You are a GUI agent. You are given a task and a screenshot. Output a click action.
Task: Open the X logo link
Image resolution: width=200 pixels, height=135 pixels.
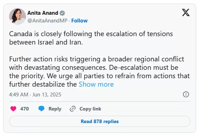pyautogui.click(x=186, y=13)
